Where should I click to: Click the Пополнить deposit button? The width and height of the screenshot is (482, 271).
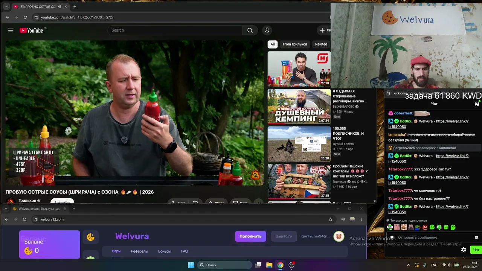click(250, 236)
